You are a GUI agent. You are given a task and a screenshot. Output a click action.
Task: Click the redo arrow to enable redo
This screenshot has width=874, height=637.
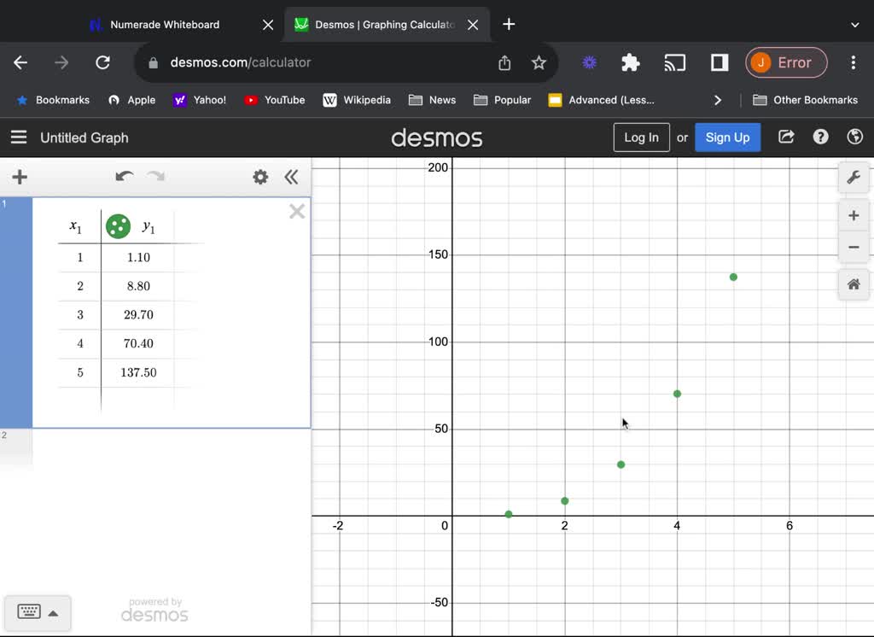[x=155, y=176]
